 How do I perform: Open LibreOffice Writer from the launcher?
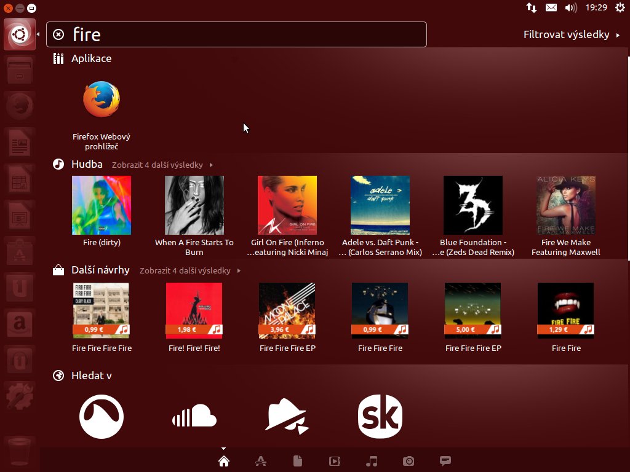[20, 142]
